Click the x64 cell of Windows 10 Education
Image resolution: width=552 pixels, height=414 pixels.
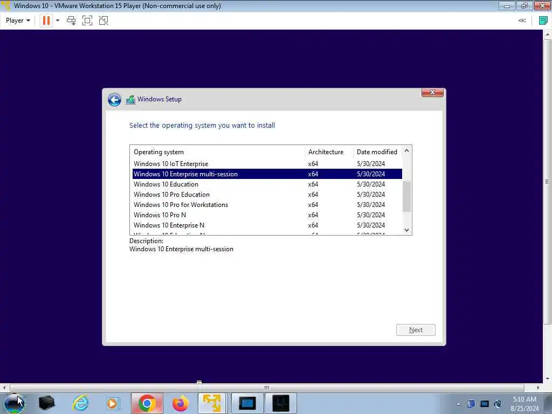tap(313, 184)
